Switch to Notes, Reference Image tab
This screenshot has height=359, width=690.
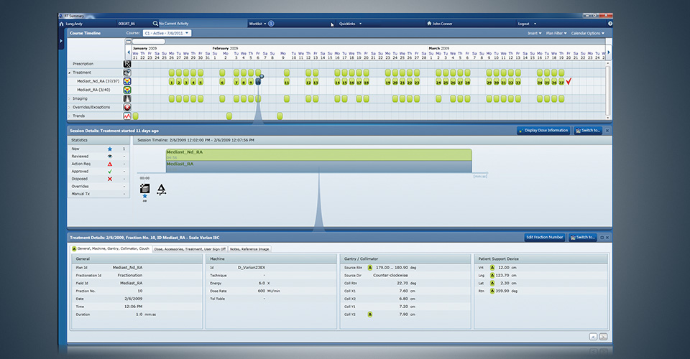click(x=249, y=248)
